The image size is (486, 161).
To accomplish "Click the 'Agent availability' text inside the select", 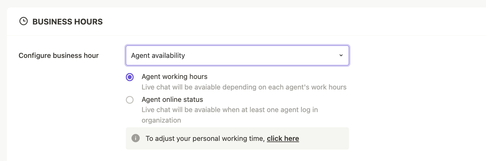I will pos(158,55).
